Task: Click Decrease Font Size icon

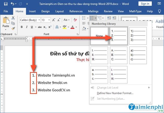Action: [x=59, y=20]
